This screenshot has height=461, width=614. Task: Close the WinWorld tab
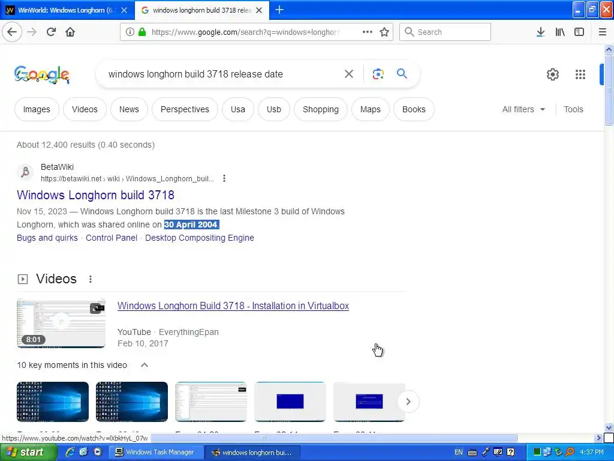(124, 10)
